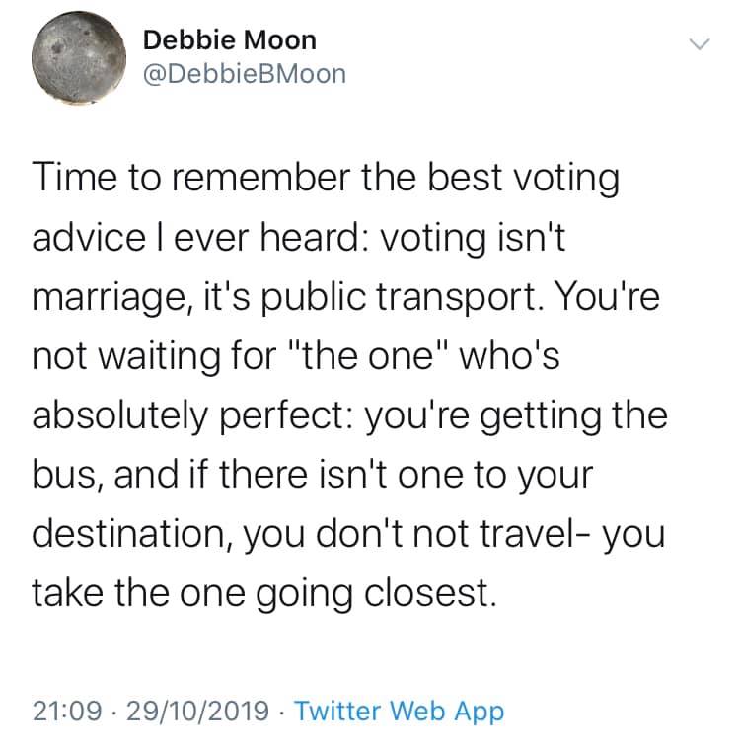Open the Debbie Moon display name link
Image resolution: width=740 pixels, height=752 pixels.
click(229, 40)
